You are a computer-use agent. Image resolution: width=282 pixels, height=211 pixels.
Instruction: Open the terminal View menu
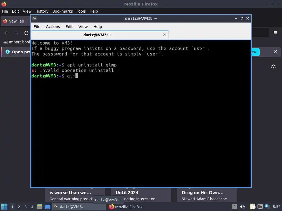click(x=83, y=27)
